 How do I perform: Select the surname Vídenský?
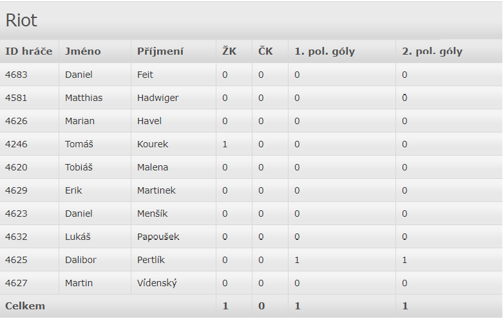pyautogui.click(x=157, y=283)
